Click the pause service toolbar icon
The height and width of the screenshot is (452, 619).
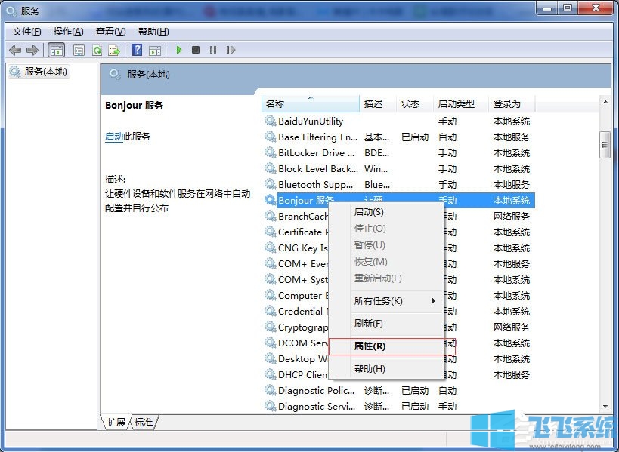tap(213, 50)
